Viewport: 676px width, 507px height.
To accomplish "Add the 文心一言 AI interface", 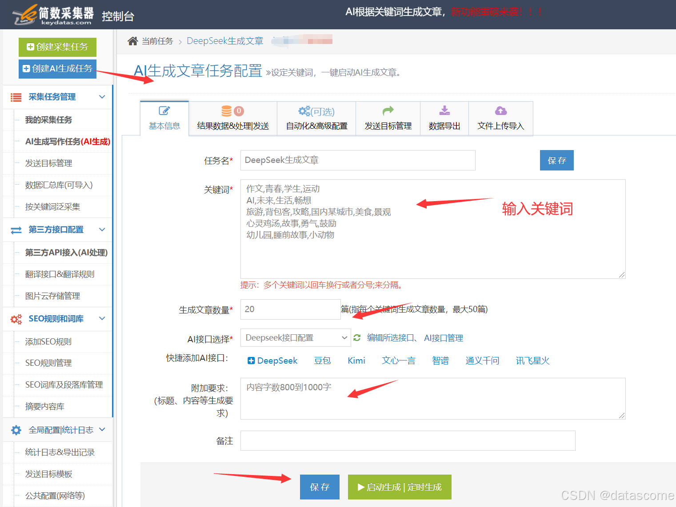I will click(x=399, y=360).
